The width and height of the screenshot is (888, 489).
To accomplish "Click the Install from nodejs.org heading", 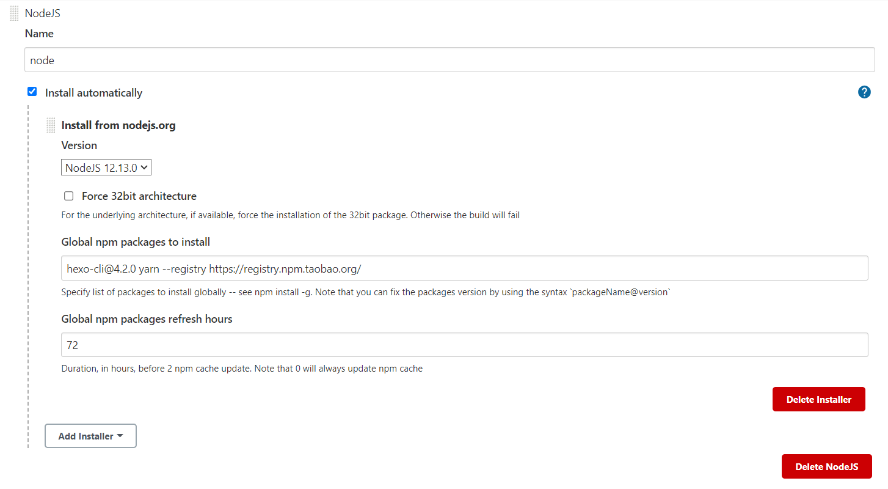I will pyautogui.click(x=118, y=125).
